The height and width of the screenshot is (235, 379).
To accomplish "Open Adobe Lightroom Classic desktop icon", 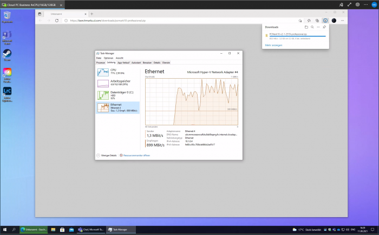I will (x=7, y=94).
